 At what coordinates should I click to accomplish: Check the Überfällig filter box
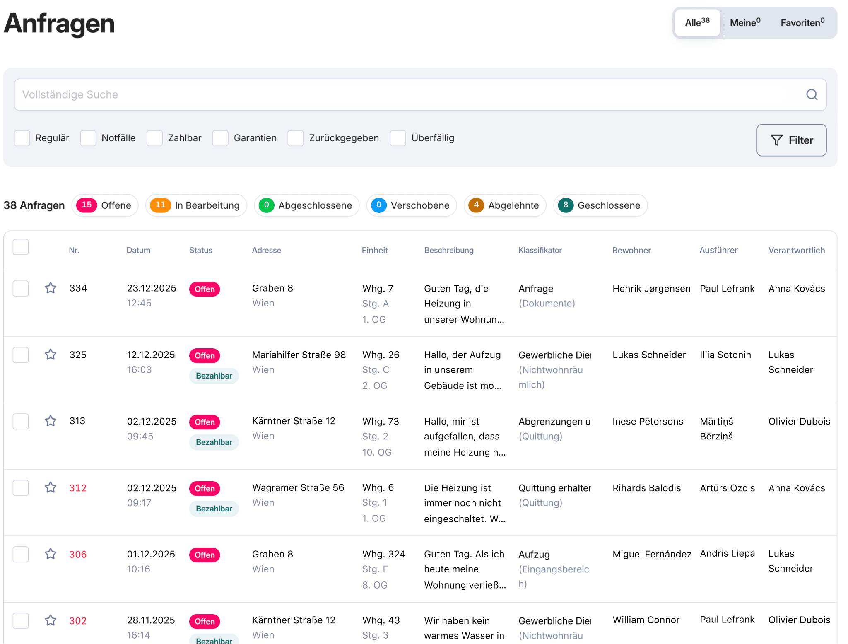398,138
